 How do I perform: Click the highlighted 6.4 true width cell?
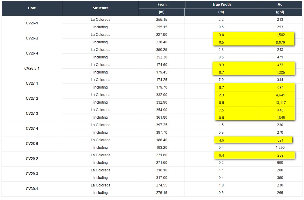coord(222,155)
